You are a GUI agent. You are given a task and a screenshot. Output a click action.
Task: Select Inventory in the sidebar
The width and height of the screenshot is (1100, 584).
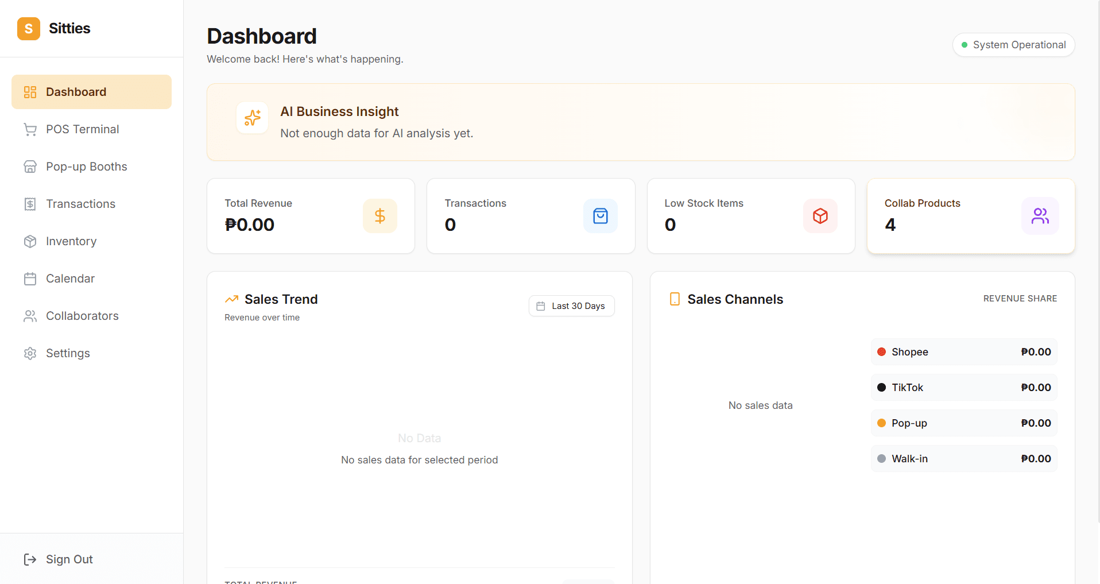click(91, 241)
